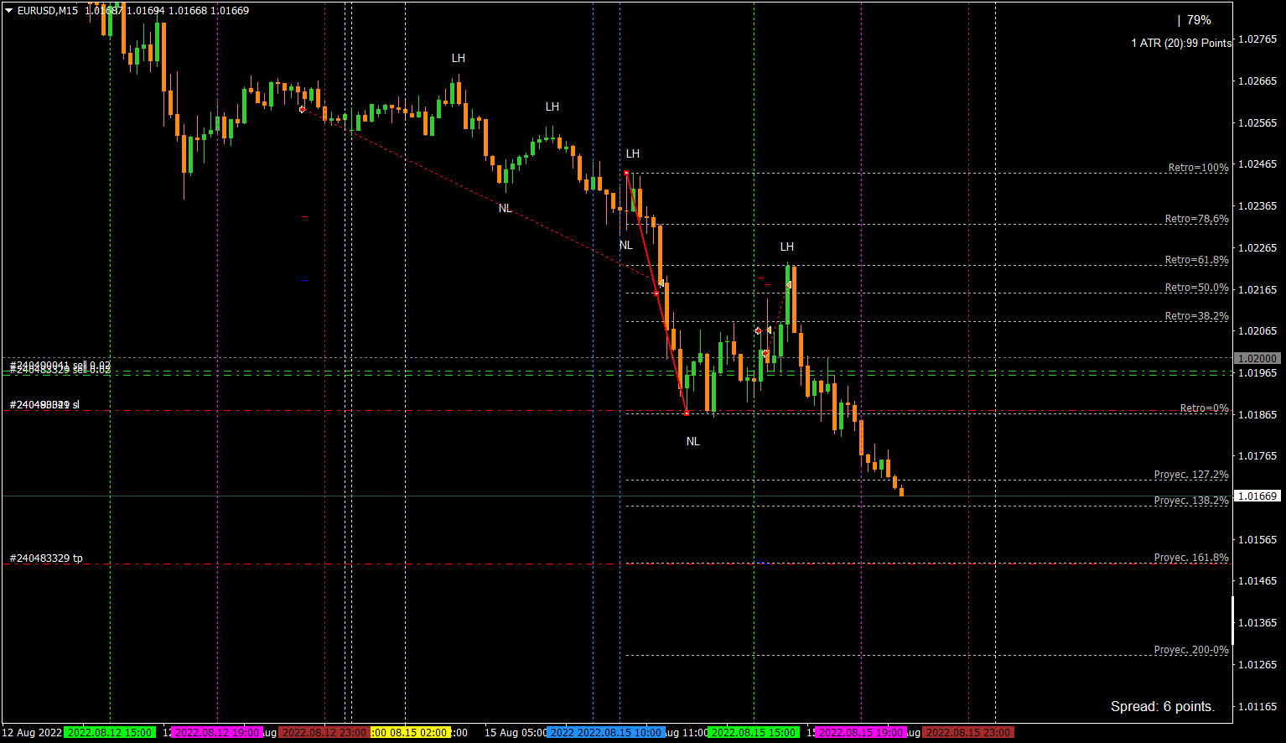Select the yellow 08.15 02:00 time marker

coord(411,733)
